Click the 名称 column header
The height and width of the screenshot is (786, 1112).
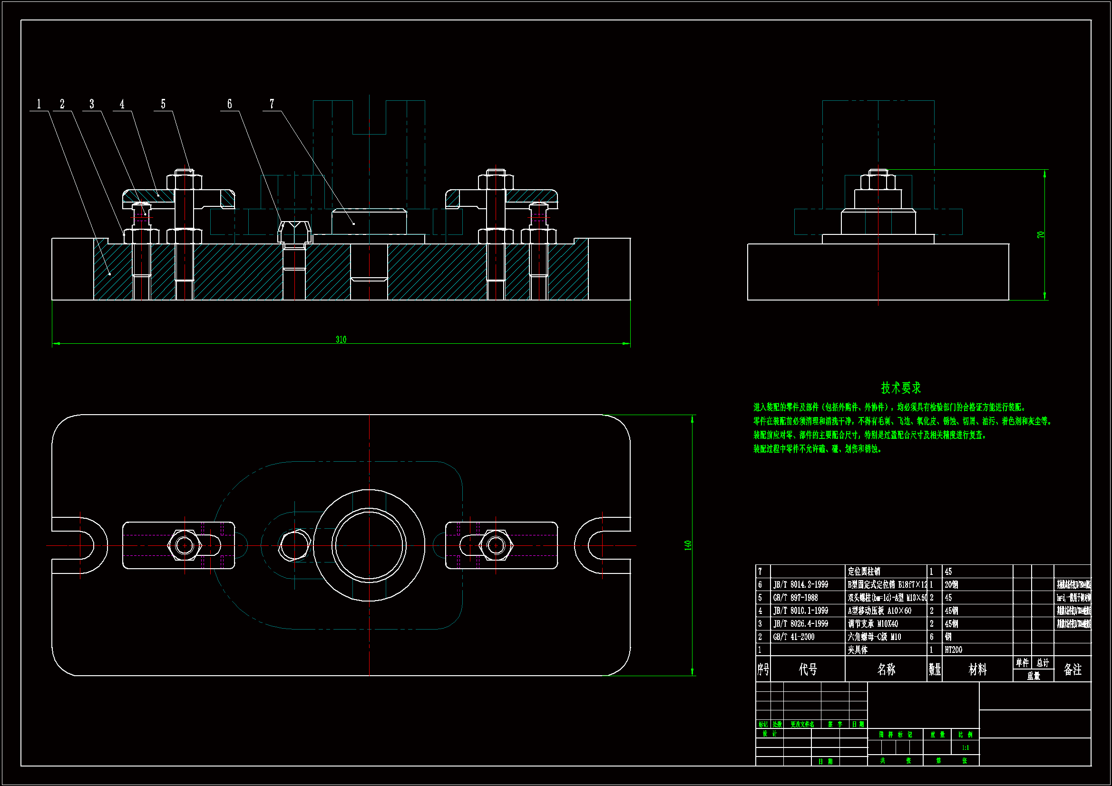(886, 670)
